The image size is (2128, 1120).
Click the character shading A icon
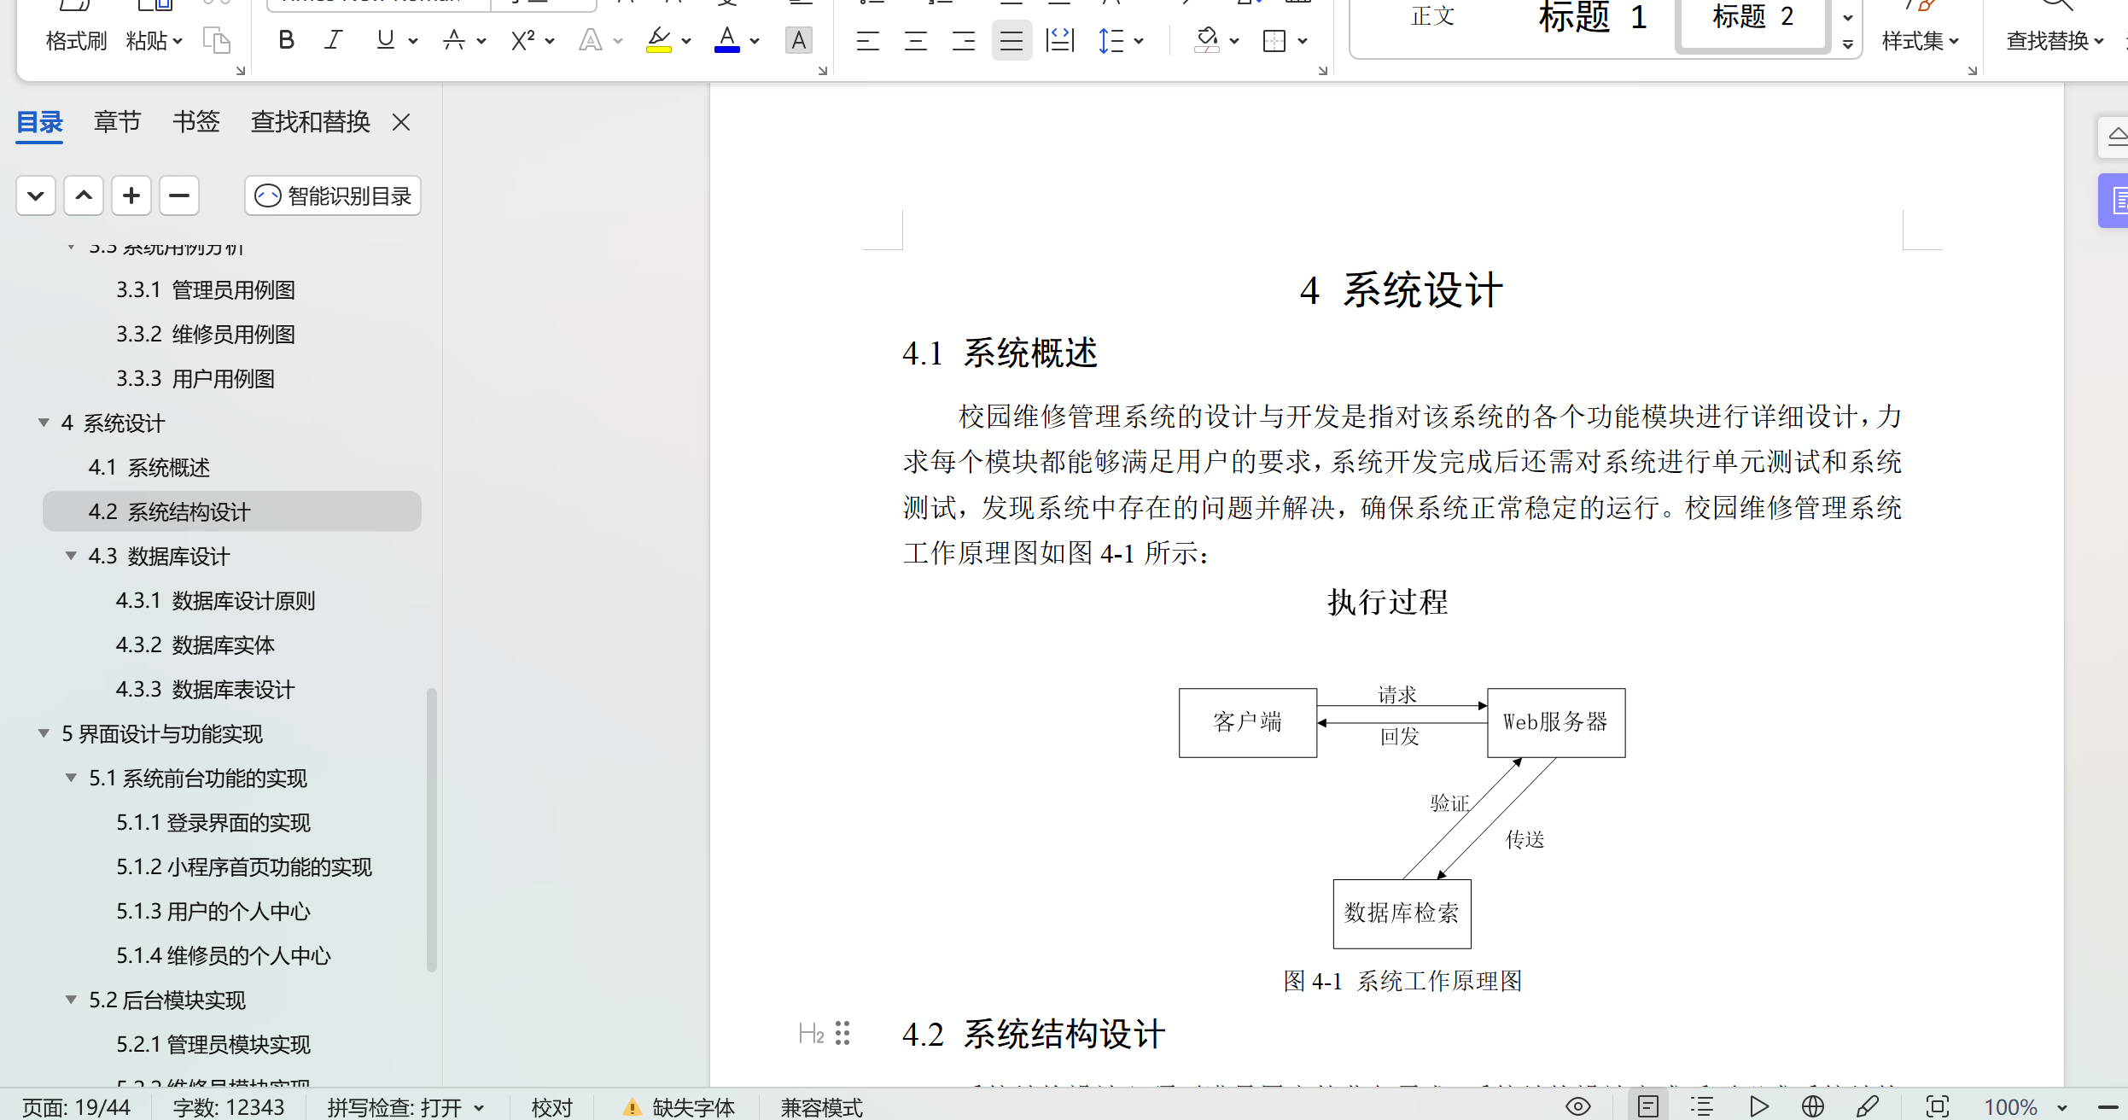798,40
